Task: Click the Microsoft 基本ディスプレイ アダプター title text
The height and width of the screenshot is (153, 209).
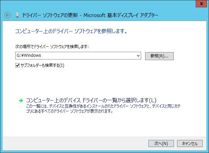Action: tap(121, 15)
